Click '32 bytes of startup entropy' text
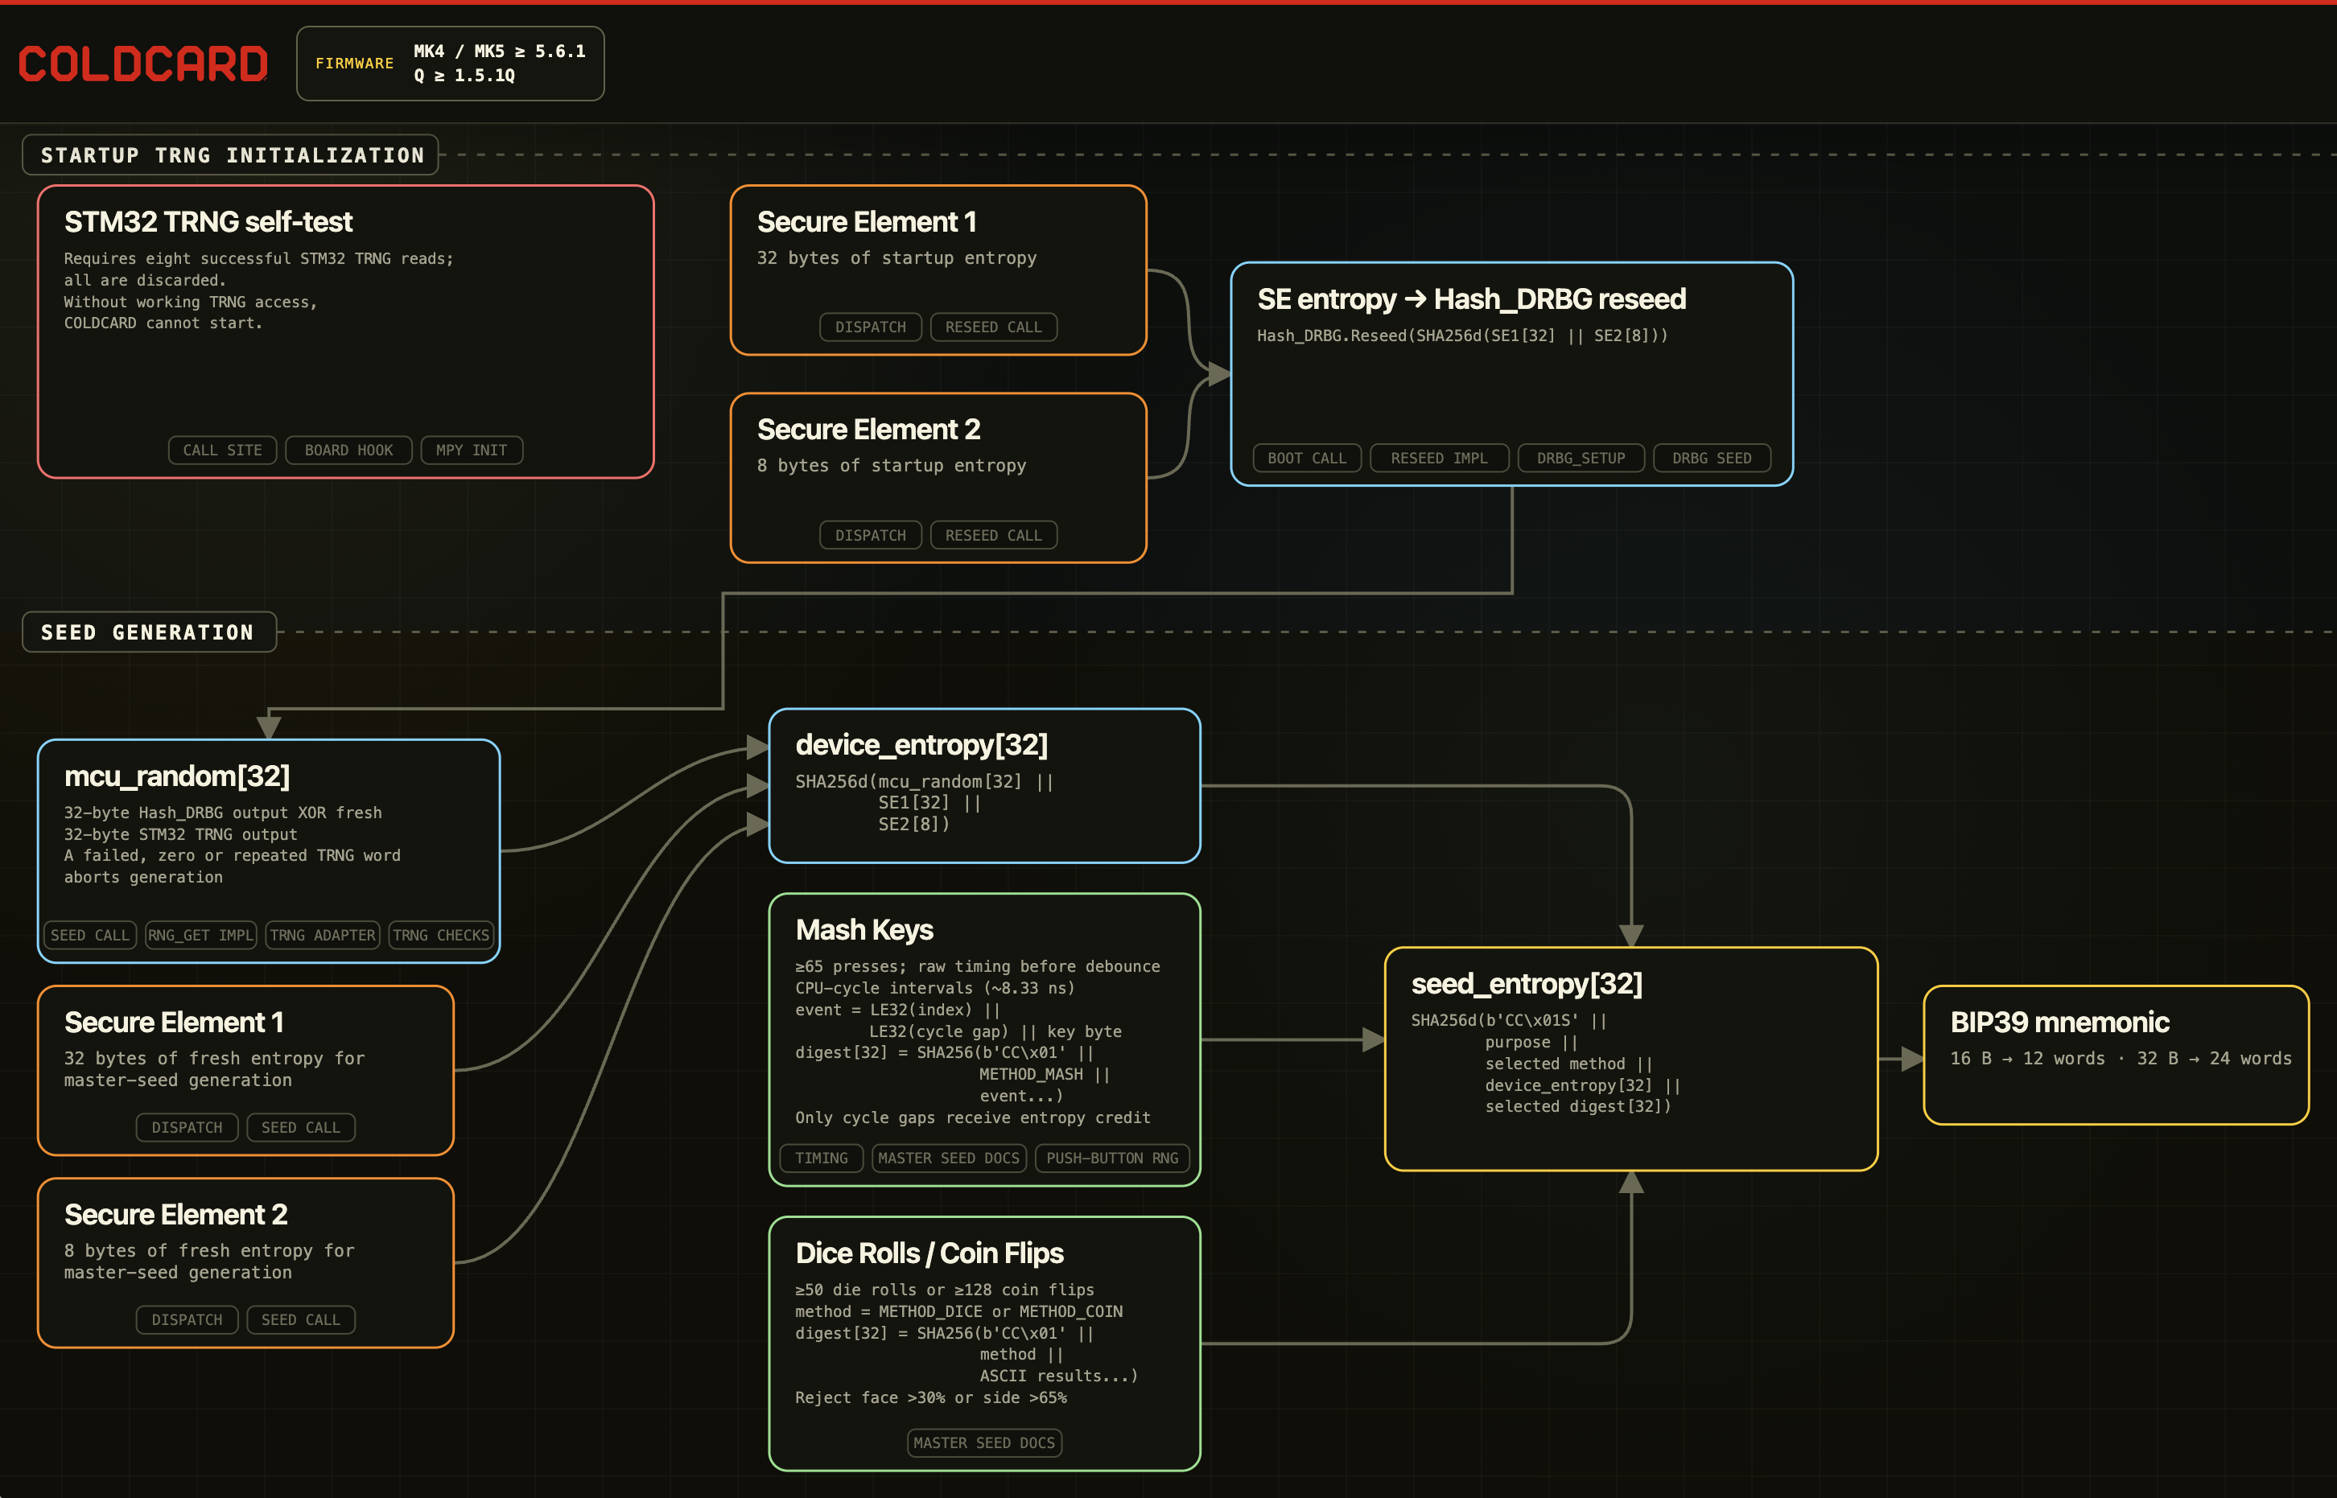Image resolution: width=2337 pixels, height=1498 pixels. pyautogui.click(x=897, y=257)
